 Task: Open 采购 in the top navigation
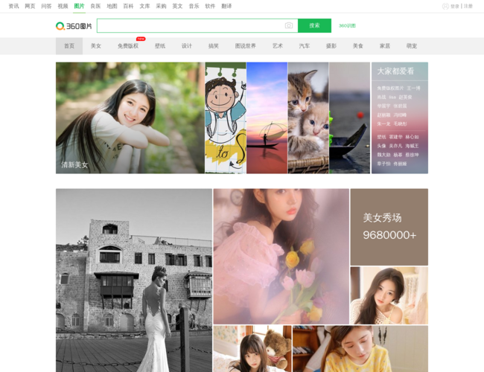coord(161,6)
